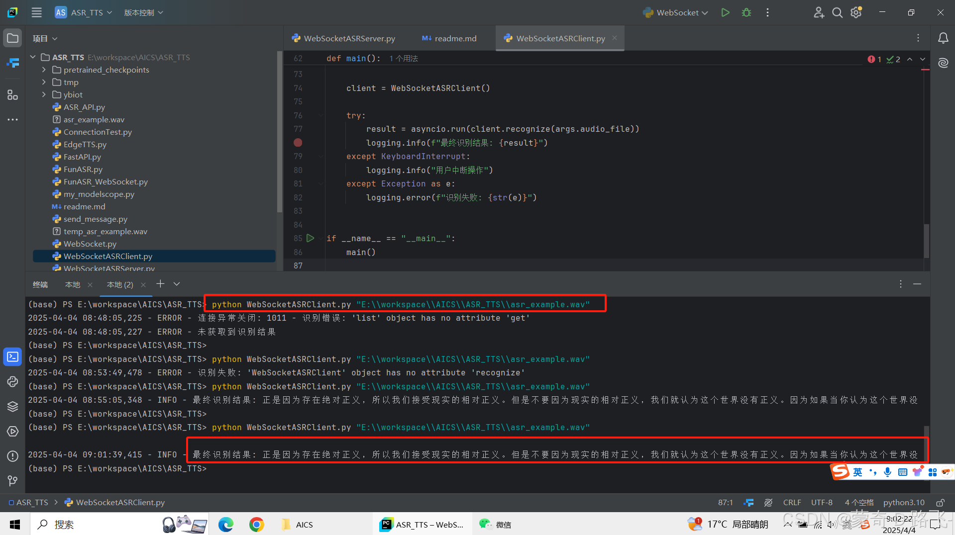955x535 pixels.
Task: Run the WebSocket configuration
Action: 725,12
